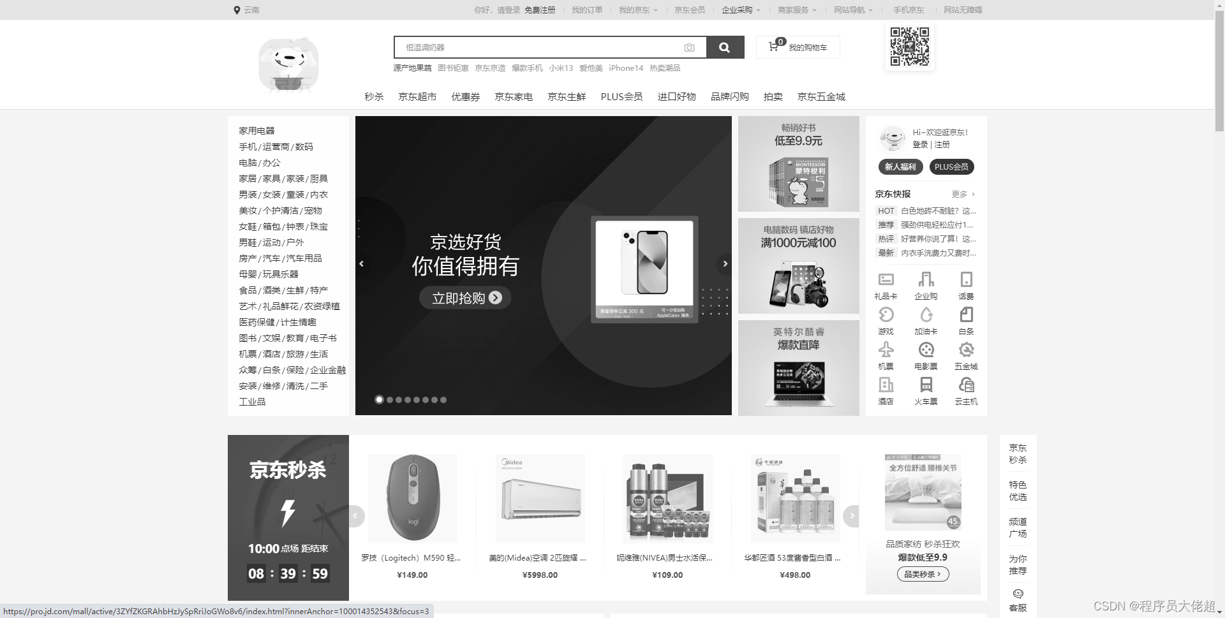Screen dimensions: 1225x618
Task: Click the 新人福利 button
Action: (x=900, y=166)
